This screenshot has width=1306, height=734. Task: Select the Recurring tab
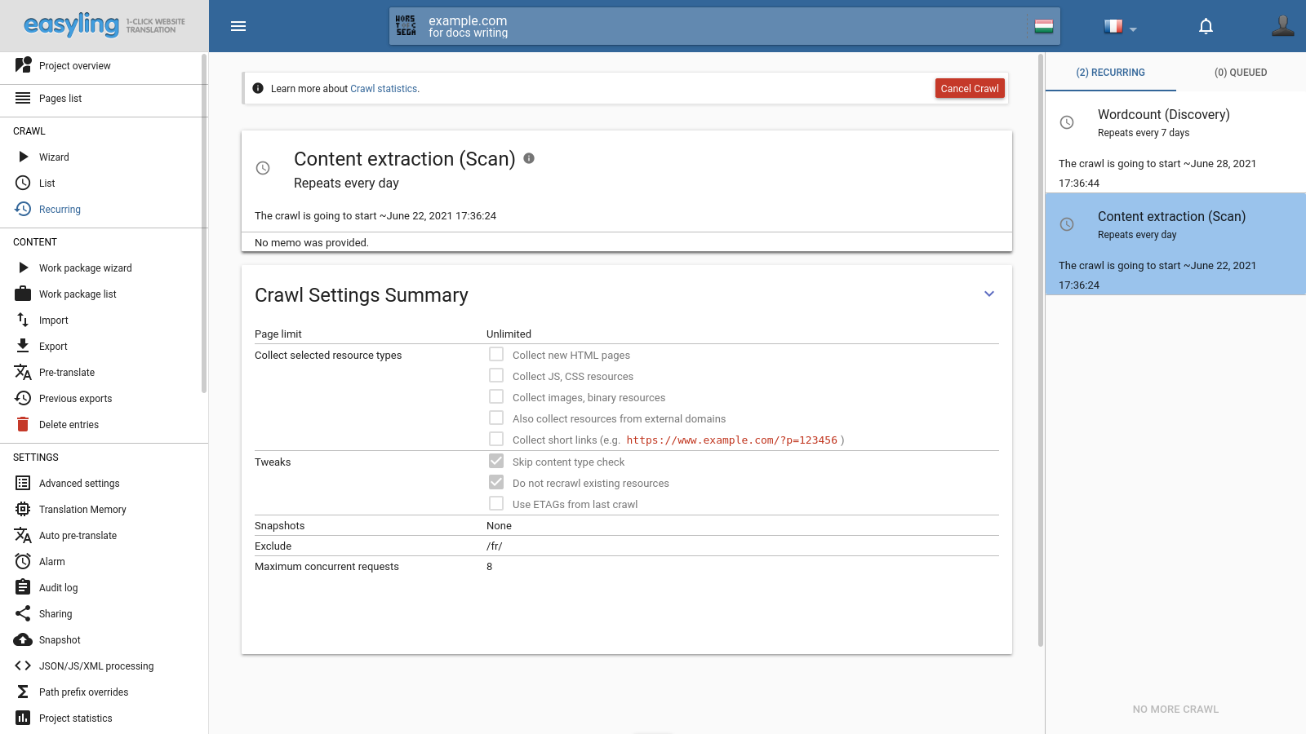(1110, 73)
